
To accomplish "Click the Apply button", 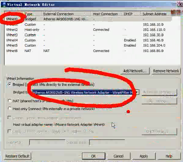I will 144,156.
